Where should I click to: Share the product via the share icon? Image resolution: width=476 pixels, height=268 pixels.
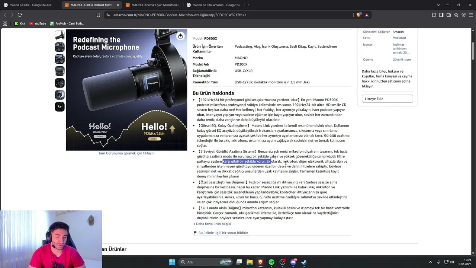[180, 36]
